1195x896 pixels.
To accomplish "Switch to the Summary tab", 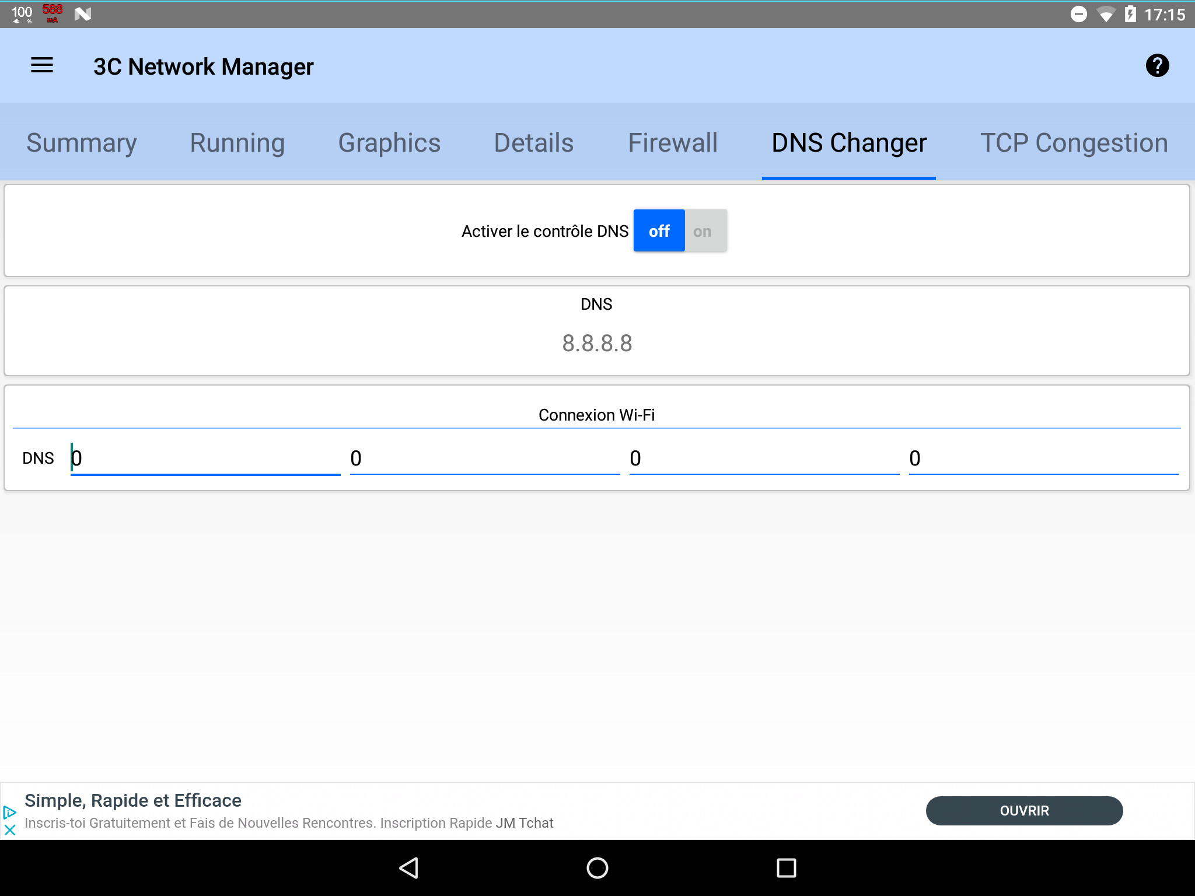I will (82, 143).
